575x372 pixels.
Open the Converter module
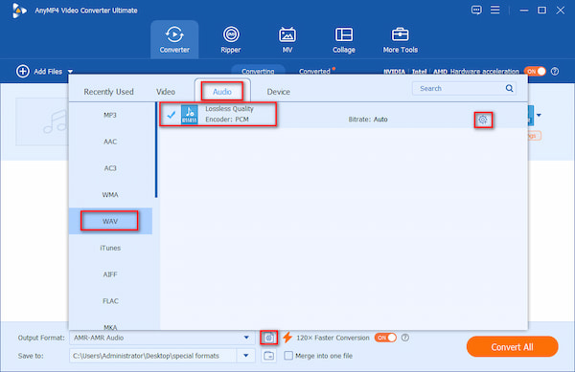coord(174,39)
